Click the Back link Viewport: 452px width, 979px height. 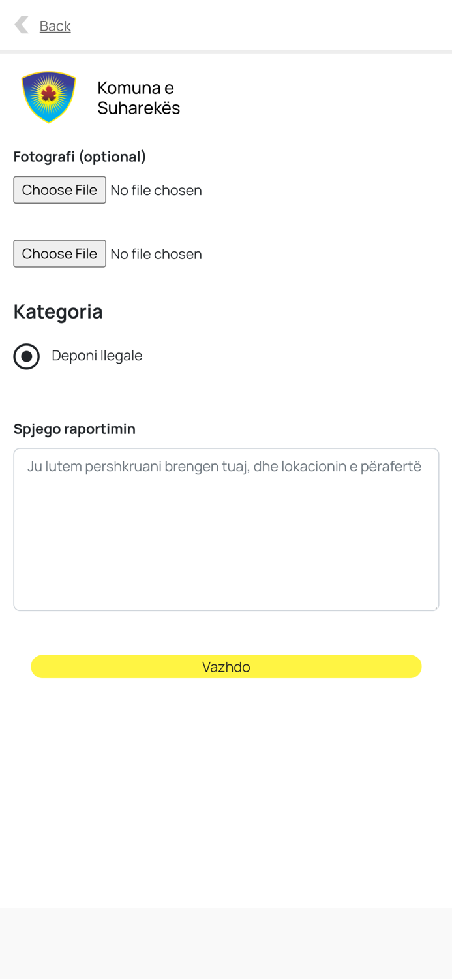(55, 26)
